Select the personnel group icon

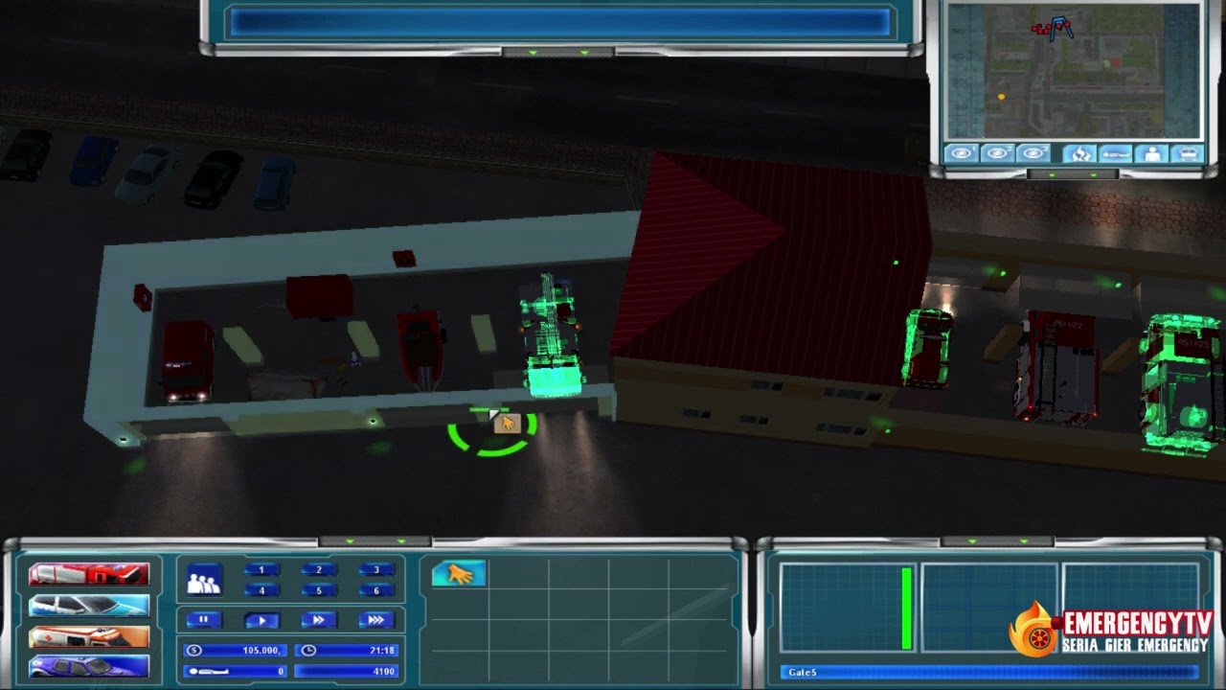(x=204, y=580)
